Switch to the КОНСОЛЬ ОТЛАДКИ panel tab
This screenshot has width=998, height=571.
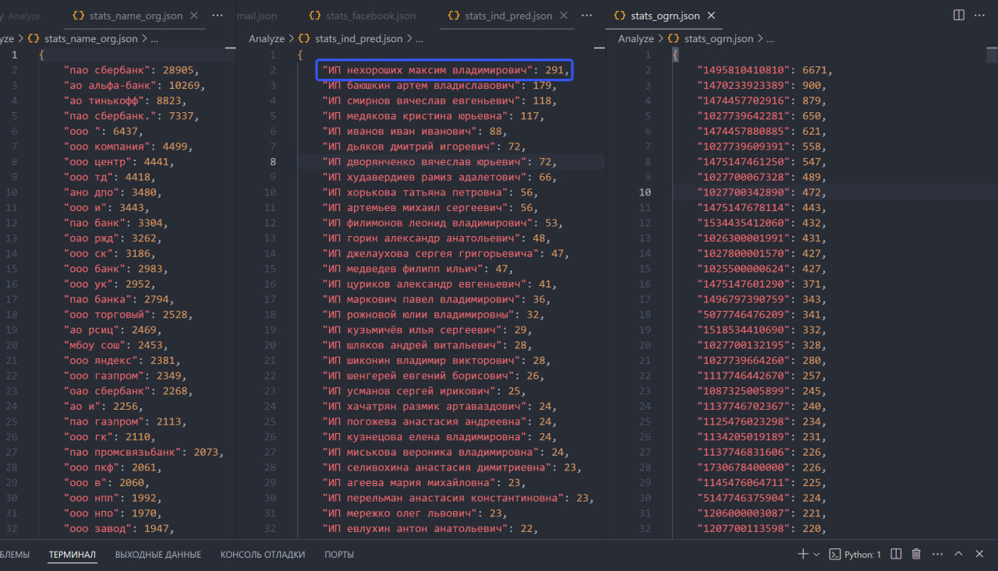click(263, 555)
